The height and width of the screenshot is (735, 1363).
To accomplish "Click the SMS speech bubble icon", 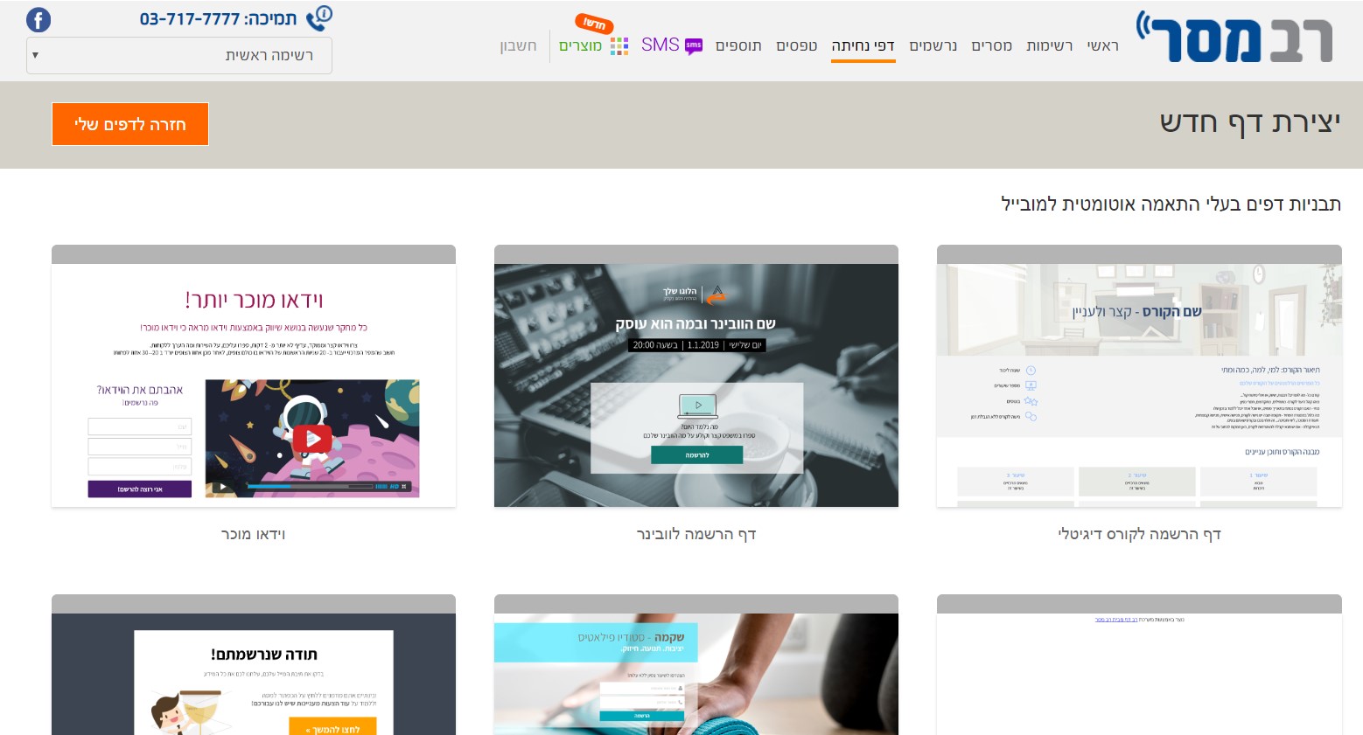I will 694,46.
